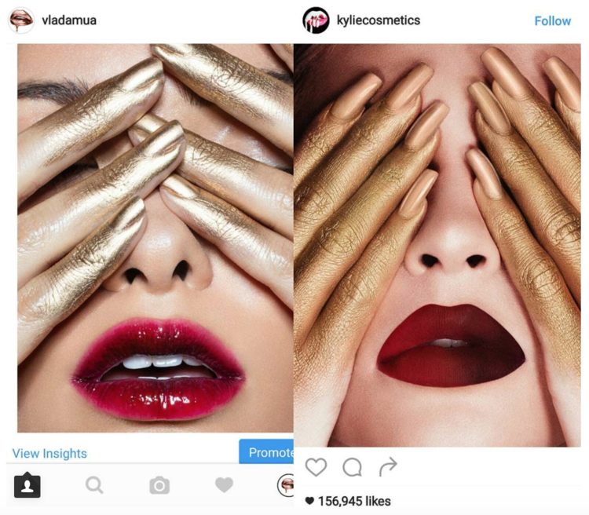
Task: Like the post with the heart outline icon
Action: click(316, 467)
